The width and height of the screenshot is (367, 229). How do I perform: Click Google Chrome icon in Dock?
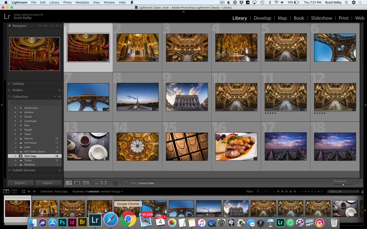pos(128,219)
